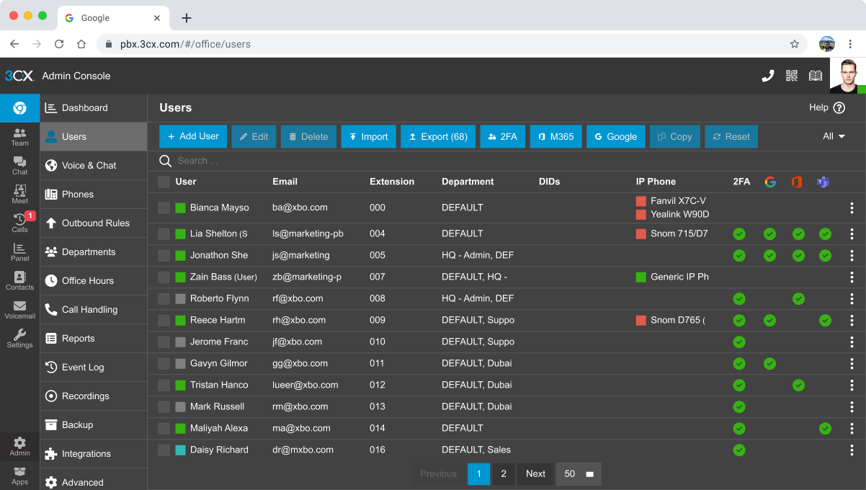Open the dialer via the phone icon

tap(767, 75)
